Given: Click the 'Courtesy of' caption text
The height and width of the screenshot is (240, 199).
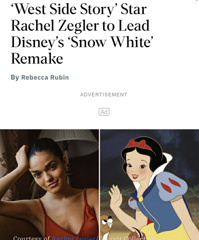Looking at the screenshot, I should [32, 238].
